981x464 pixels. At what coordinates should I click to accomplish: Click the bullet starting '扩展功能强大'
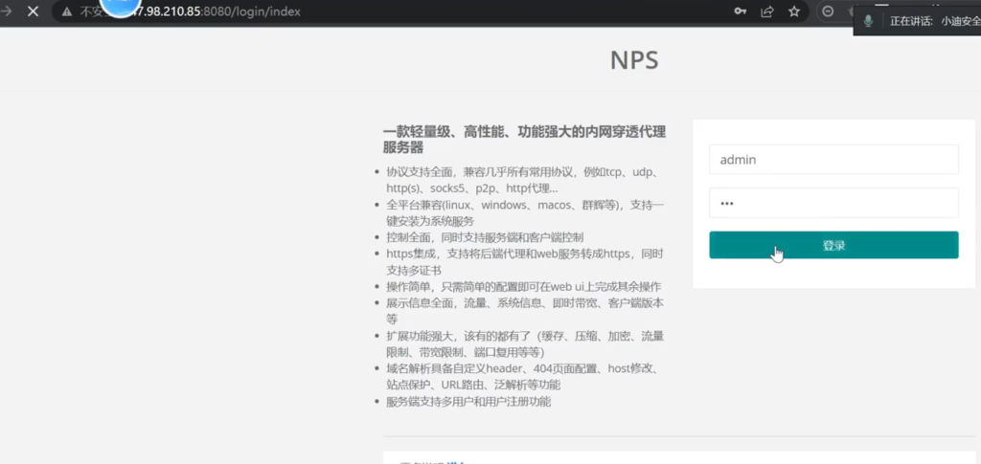point(524,344)
